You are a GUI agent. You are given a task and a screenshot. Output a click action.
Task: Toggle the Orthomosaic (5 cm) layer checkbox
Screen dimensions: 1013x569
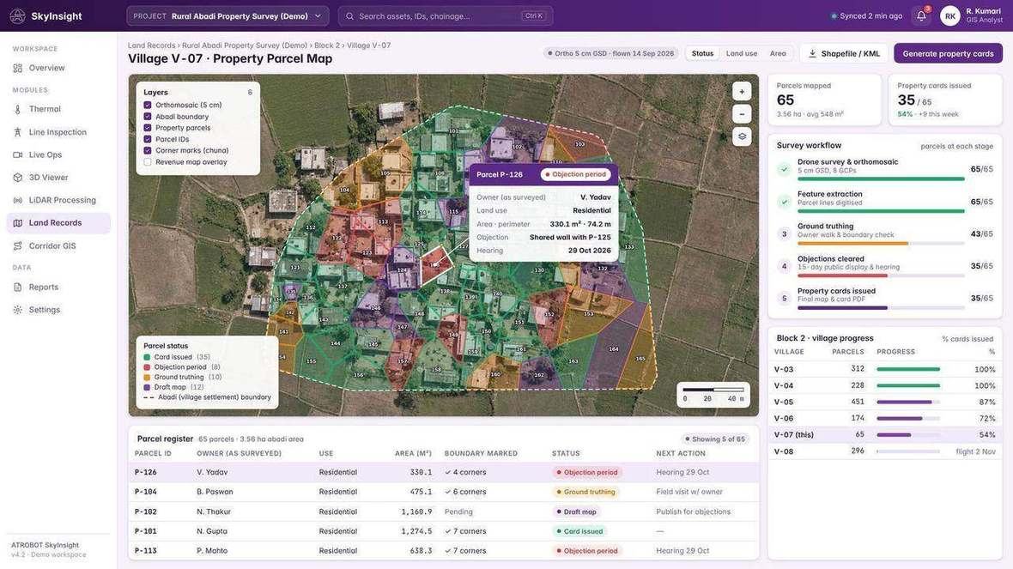[148, 106]
